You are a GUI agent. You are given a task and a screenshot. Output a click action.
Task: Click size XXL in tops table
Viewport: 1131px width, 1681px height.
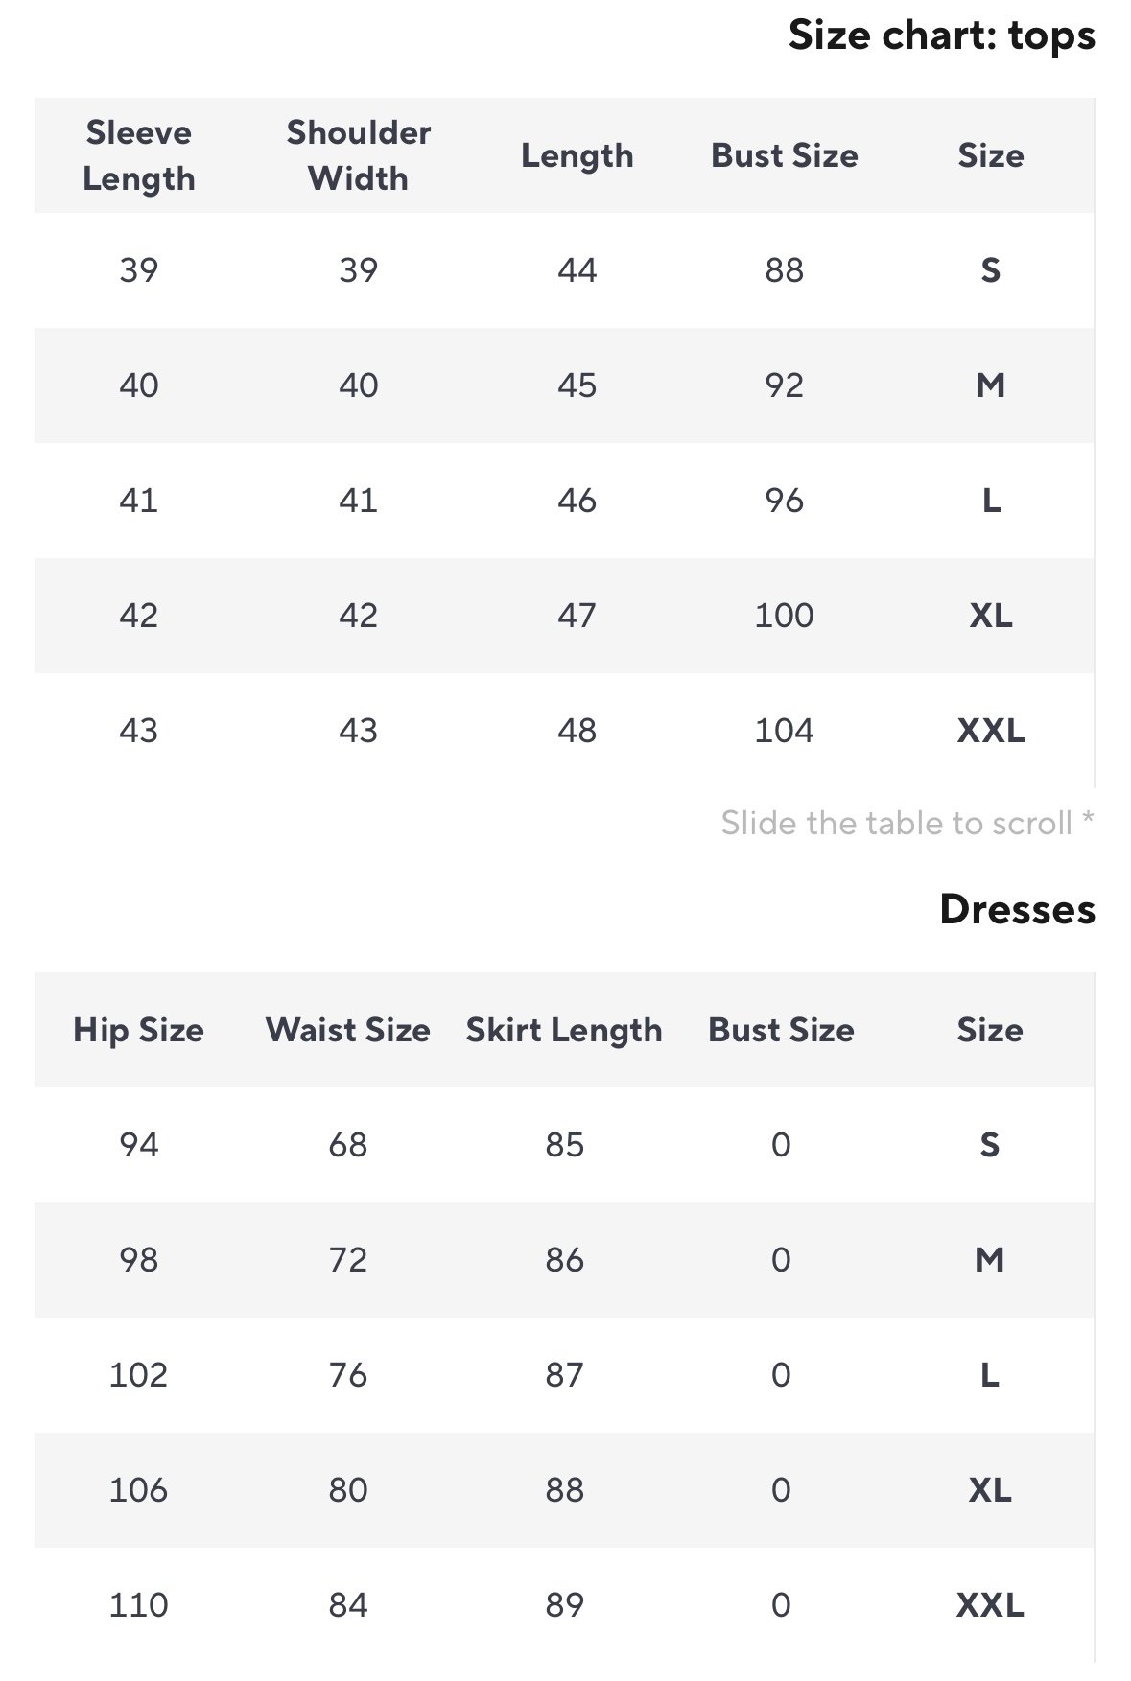(990, 731)
